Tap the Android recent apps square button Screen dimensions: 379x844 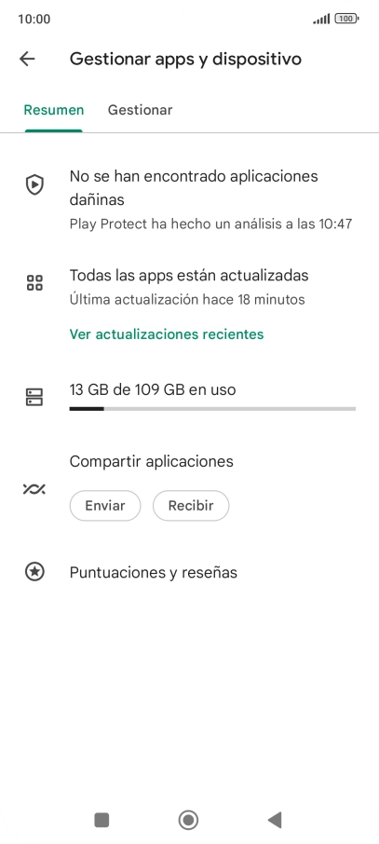coord(102,820)
